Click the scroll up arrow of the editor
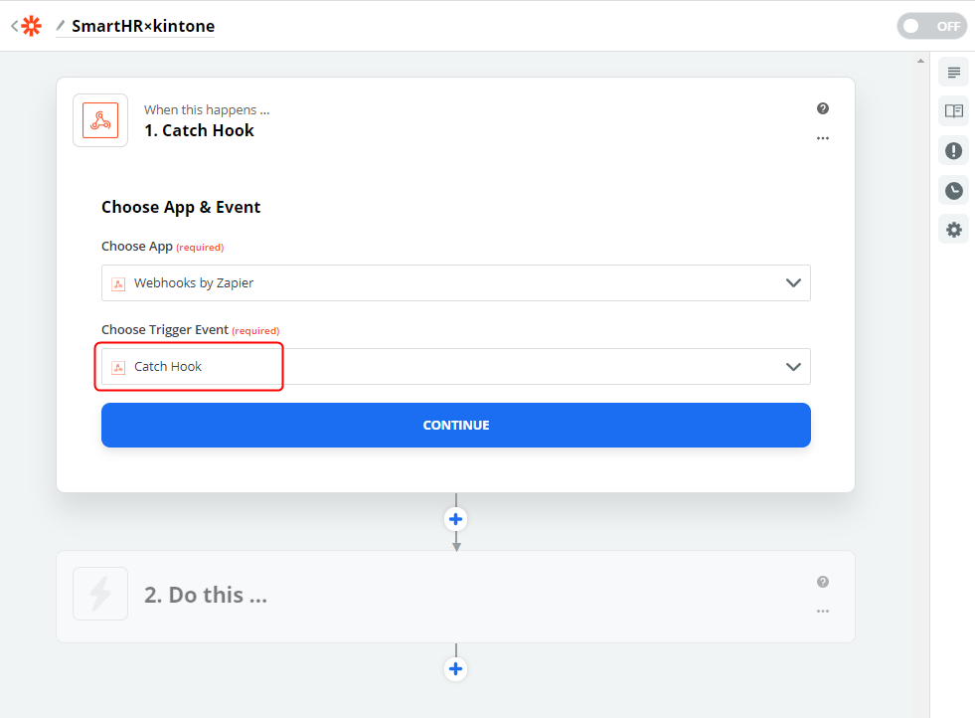 (920, 61)
